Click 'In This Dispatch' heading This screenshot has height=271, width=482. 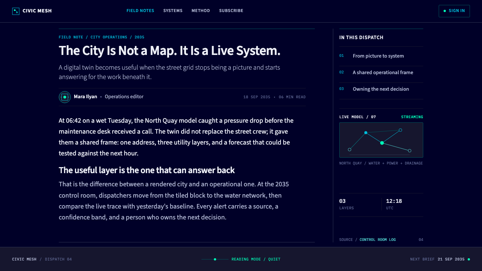361,38
